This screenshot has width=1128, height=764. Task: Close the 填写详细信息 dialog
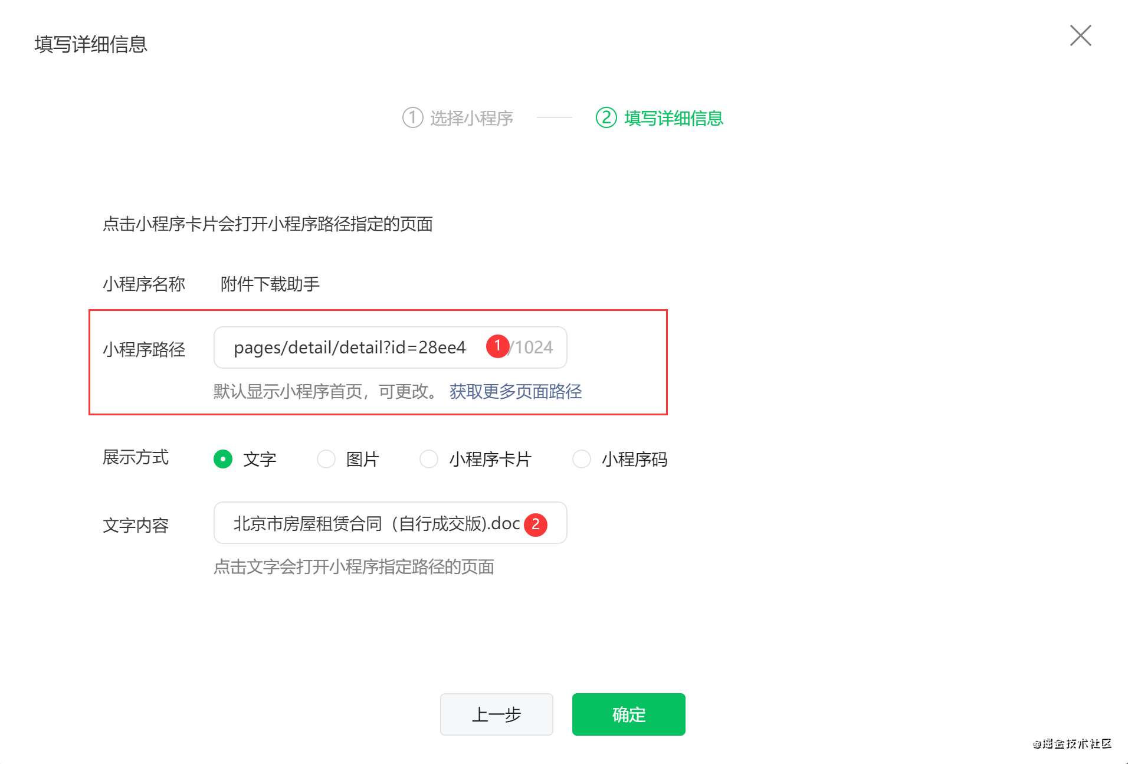(1080, 35)
